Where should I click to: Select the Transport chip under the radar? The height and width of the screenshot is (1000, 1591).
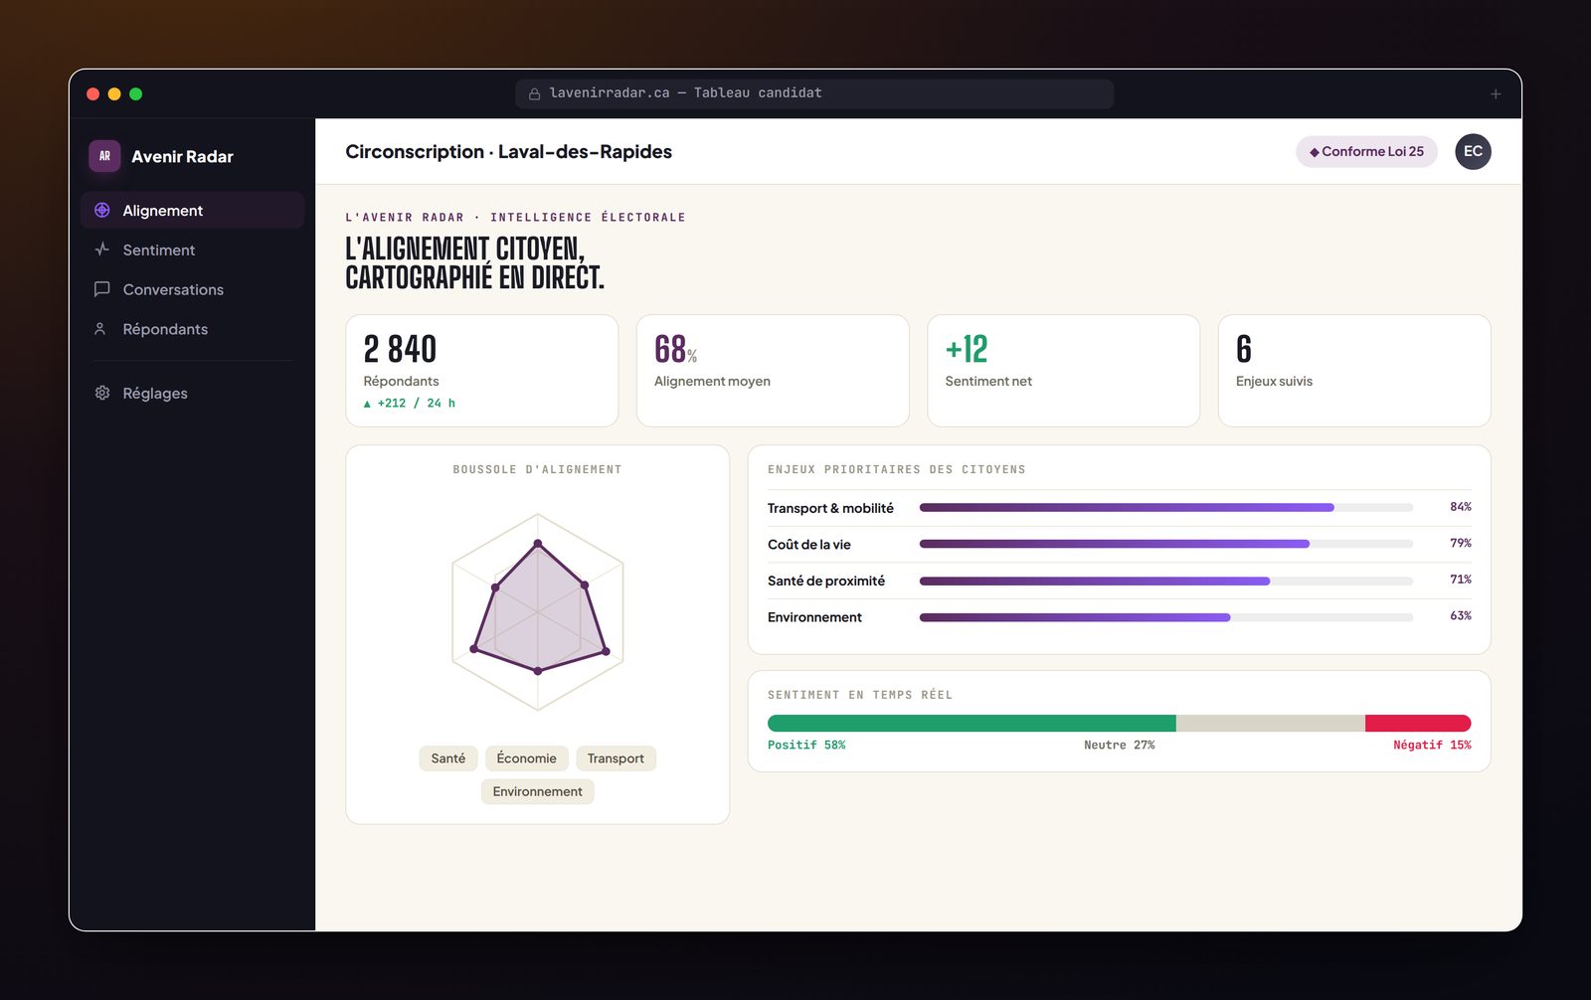[x=616, y=758]
